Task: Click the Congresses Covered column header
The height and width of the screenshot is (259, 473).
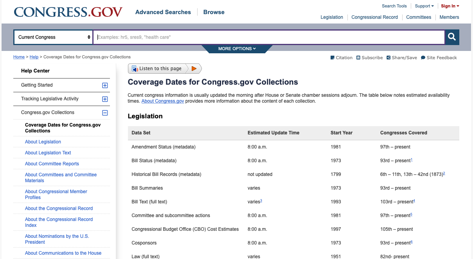Action: [x=404, y=133]
